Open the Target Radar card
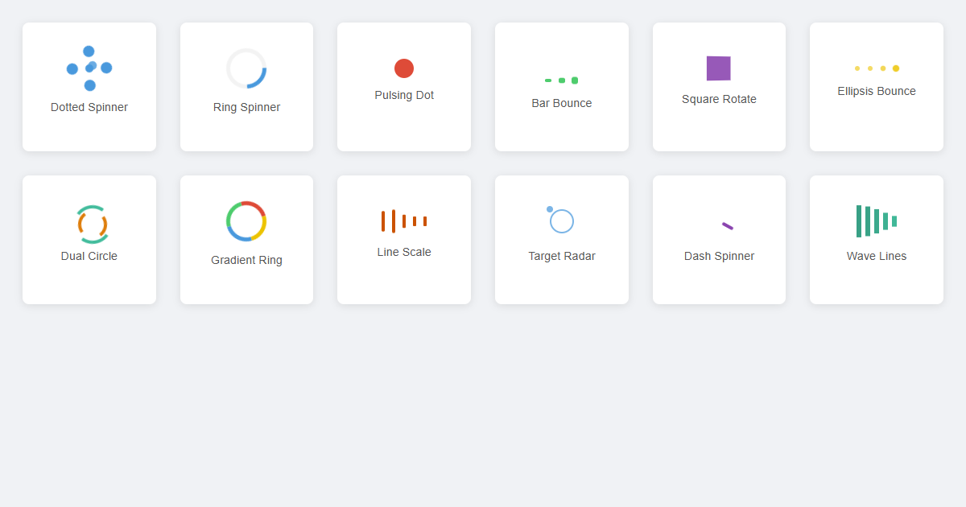Image resolution: width=966 pixels, height=507 pixels. click(561, 239)
